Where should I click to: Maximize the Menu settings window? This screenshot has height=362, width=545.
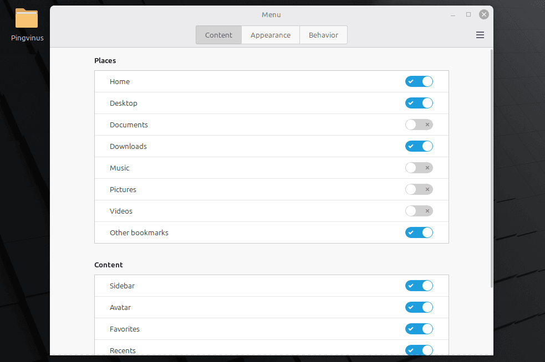click(x=468, y=14)
